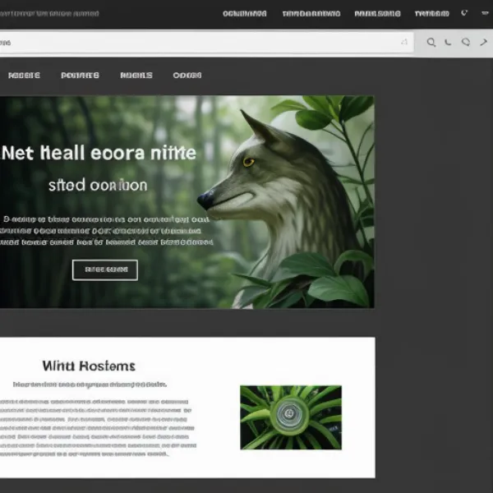This screenshot has height=493, width=493.
Task: Click the wolf image in the hero banner
Action: [283, 201]
